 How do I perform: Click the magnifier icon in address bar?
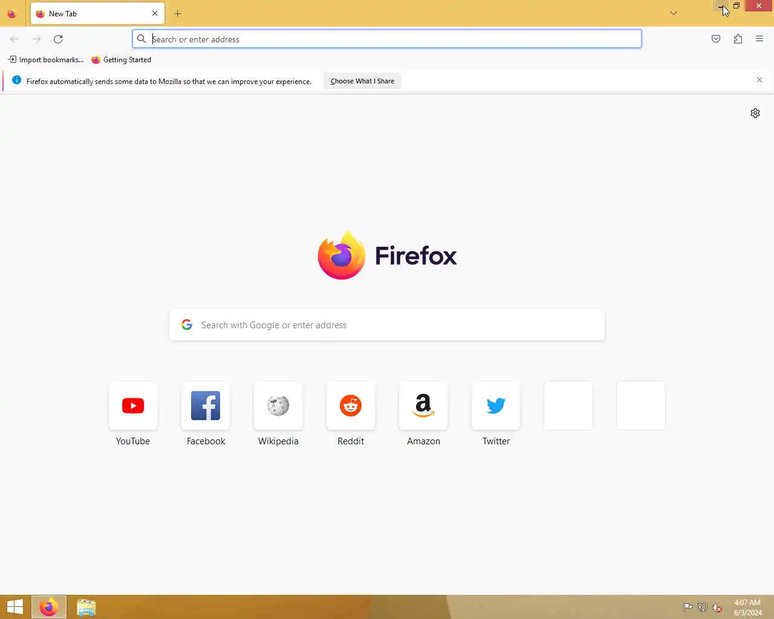click(141, 39)
